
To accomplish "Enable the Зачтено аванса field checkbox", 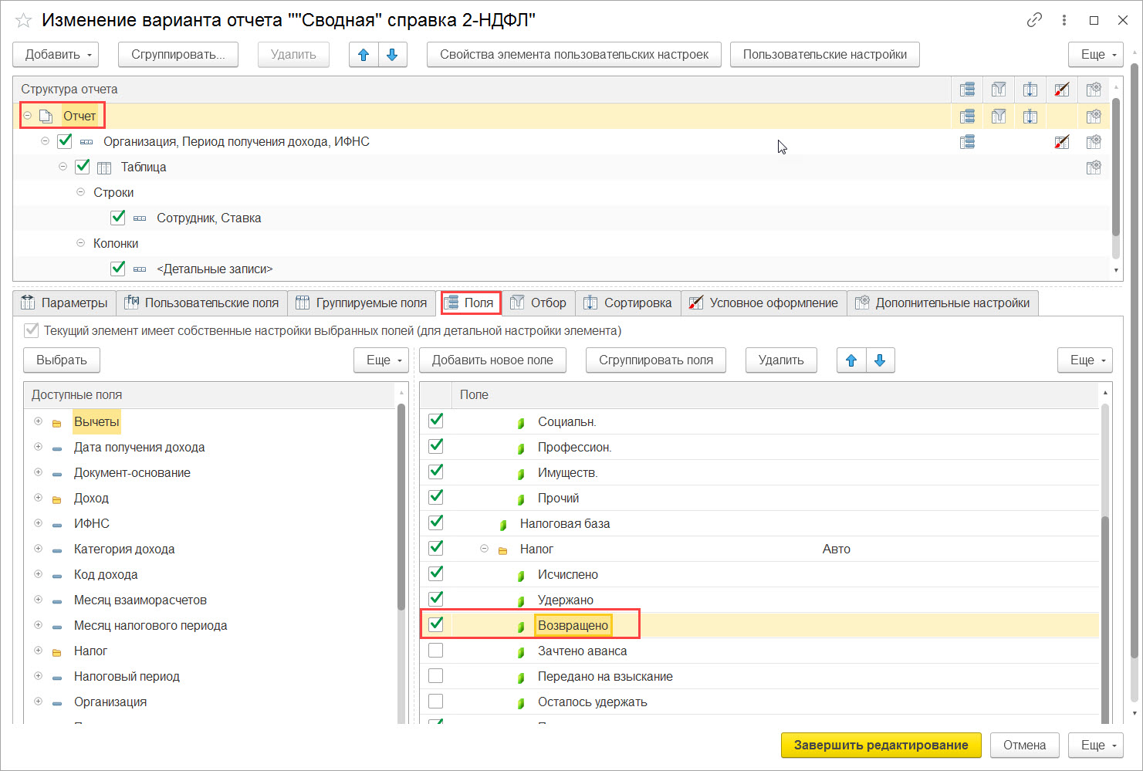I will 436,651.
